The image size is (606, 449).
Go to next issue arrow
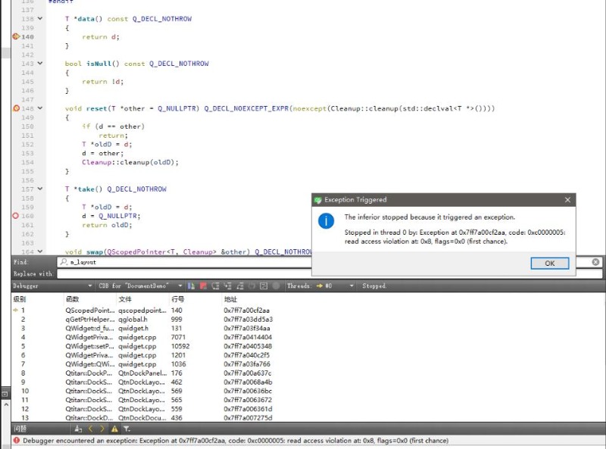(103, 429)
